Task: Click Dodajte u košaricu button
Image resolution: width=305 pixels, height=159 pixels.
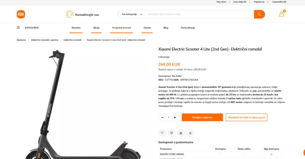Action: pyautogui.click(x=202, y=117)
